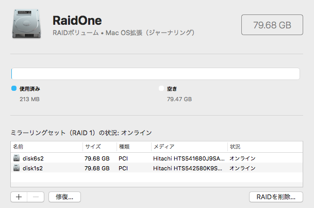Click the blue 使用済み legend dot
This screenshot has width=314, height=208.
14,88
